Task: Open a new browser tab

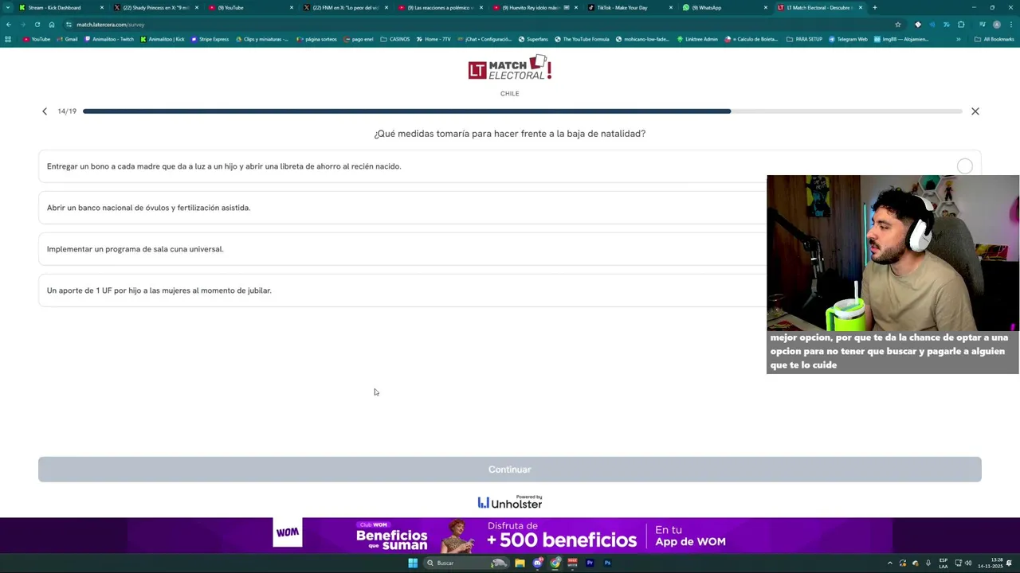Action: pyautogui.click(x=874, y=8)
